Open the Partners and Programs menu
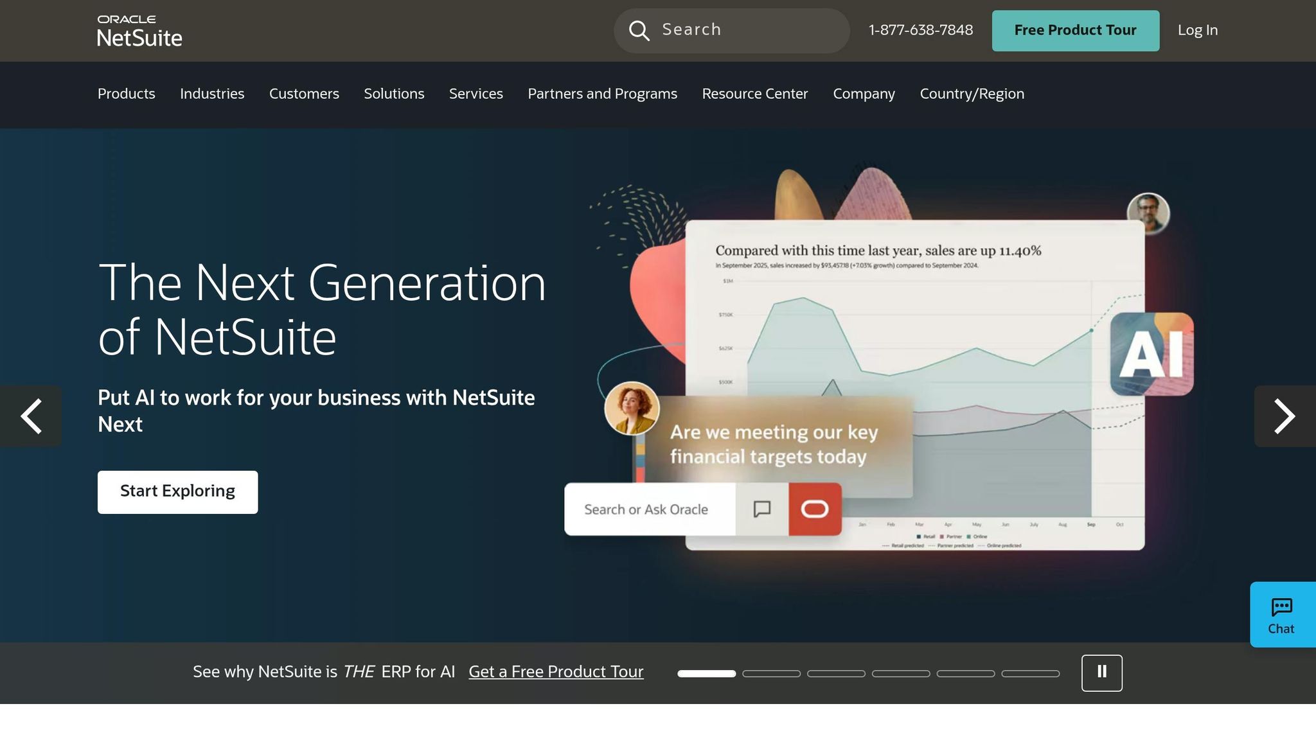The height and width of the screenshot is (740, 1316). click(x=602, y=94)
